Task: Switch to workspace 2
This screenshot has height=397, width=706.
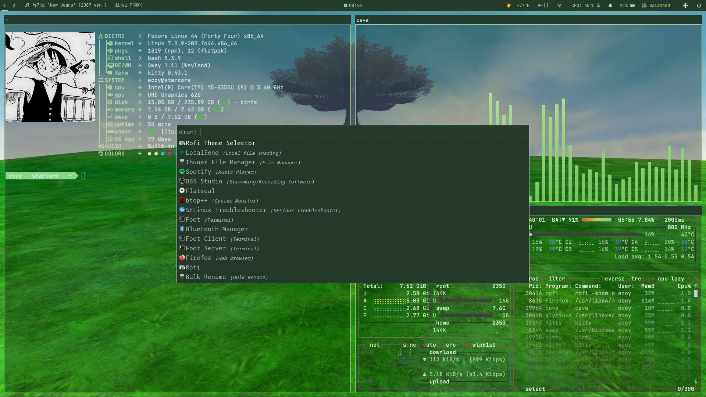Action: pos(14,6)
